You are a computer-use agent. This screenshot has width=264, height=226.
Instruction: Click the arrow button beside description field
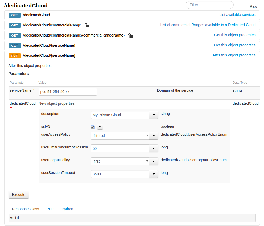154,115
